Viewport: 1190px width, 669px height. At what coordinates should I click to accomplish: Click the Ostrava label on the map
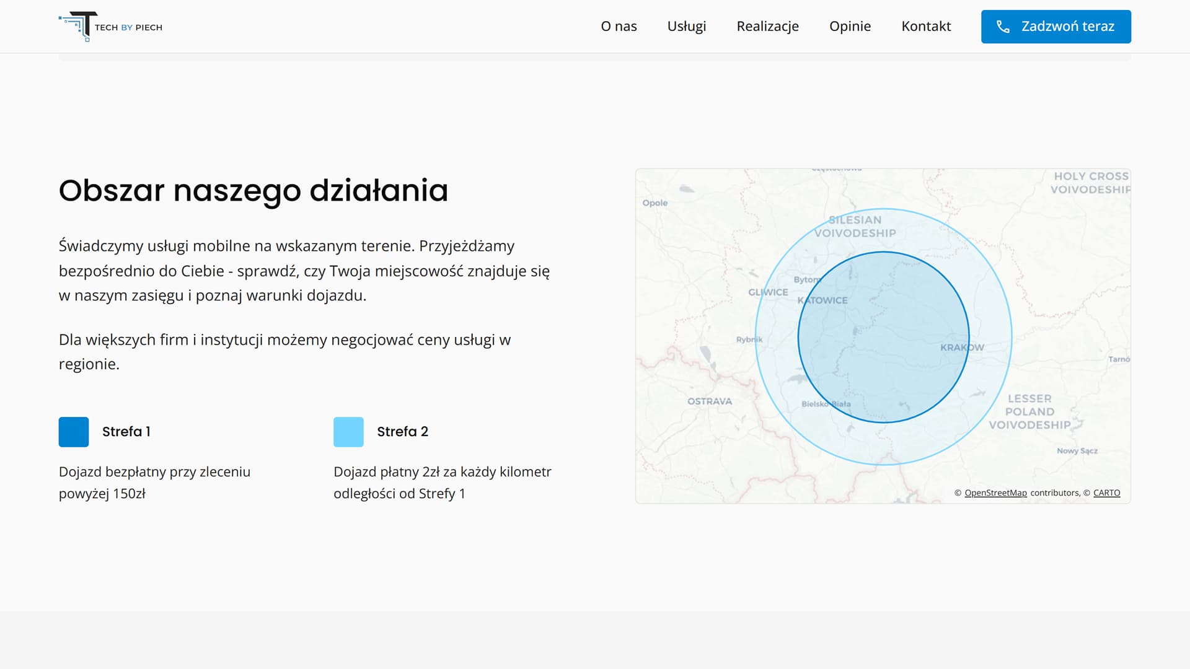[x=709, y=401]
